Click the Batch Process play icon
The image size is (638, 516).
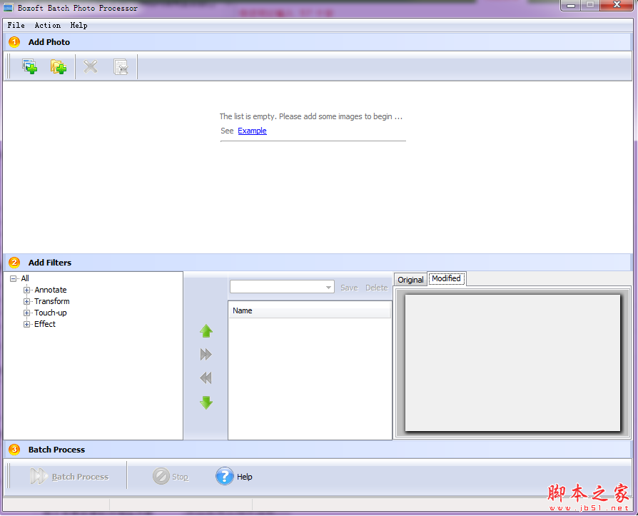tap(39, 476)
